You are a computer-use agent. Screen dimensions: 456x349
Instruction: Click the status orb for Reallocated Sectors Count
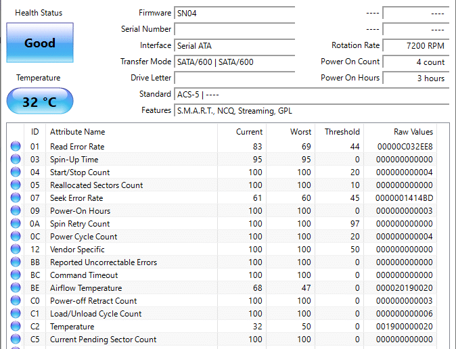pos(16,185)
